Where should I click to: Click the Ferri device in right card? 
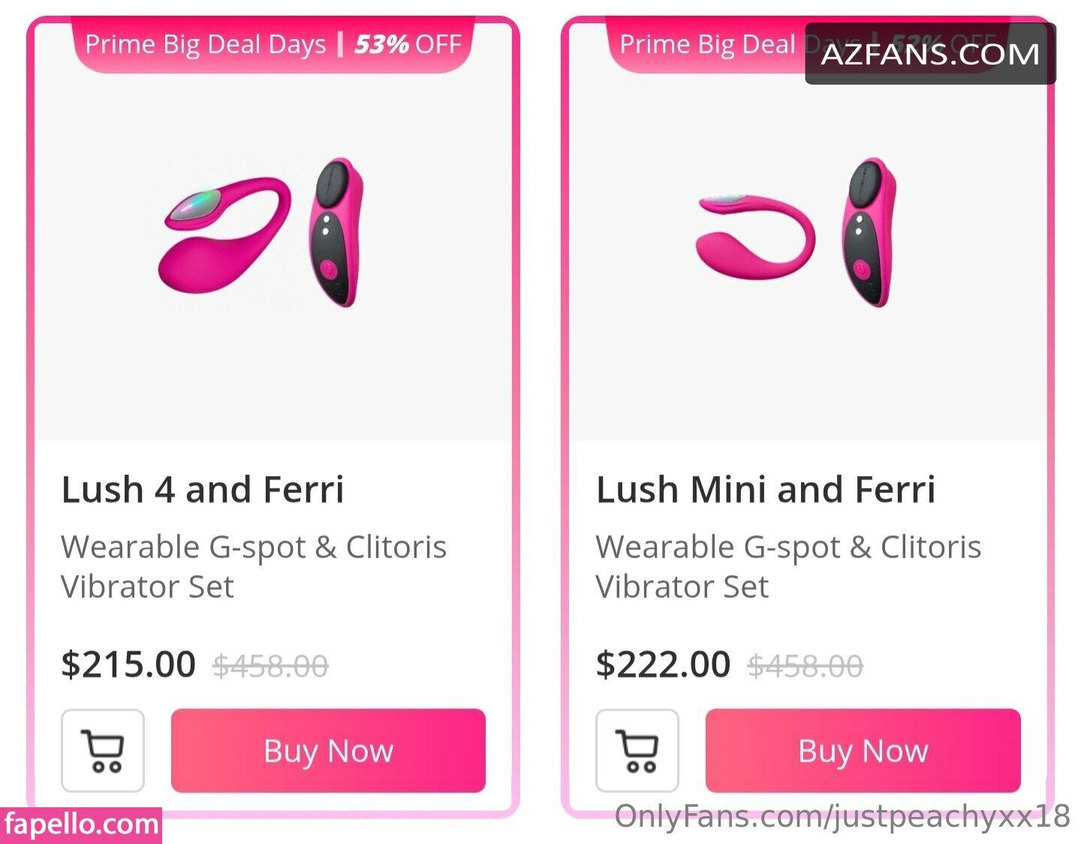[x=869, y=231]
